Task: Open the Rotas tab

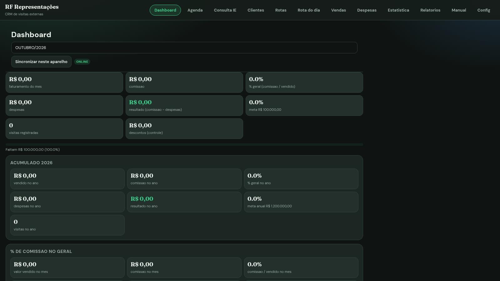Action: click(x=281, y=10)
